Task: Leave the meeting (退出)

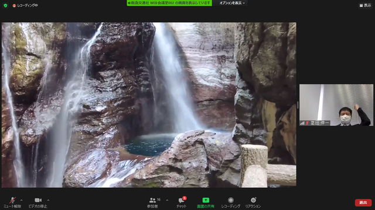Action: click(363, 202)
